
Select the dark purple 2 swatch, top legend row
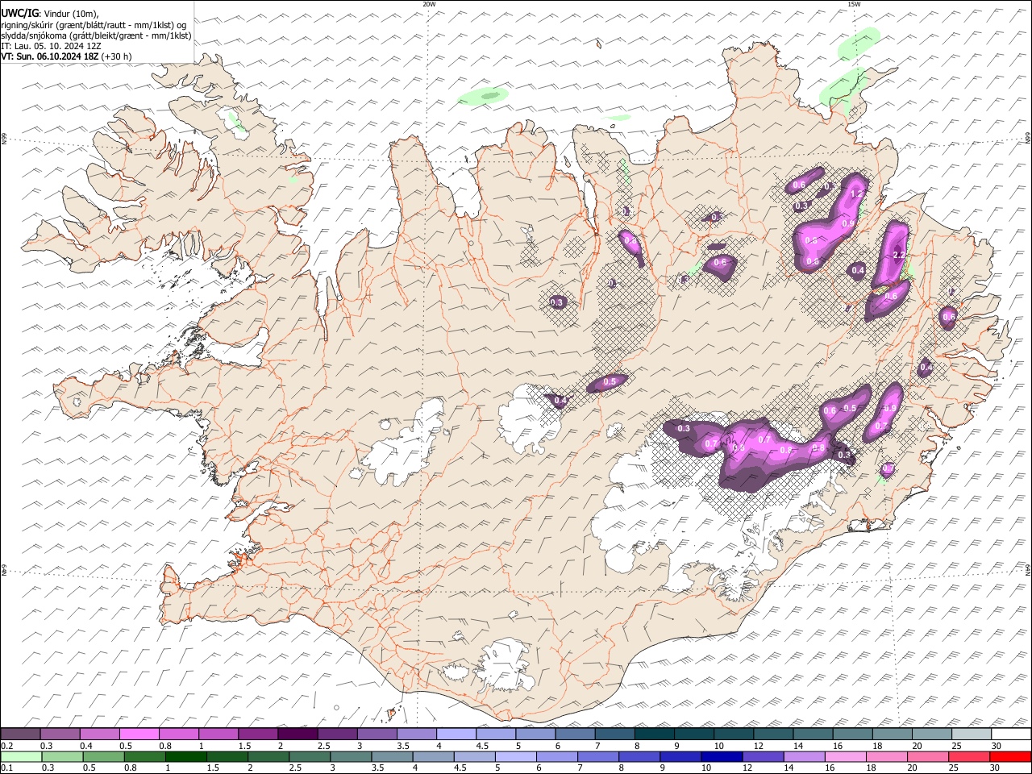point(298,734)
